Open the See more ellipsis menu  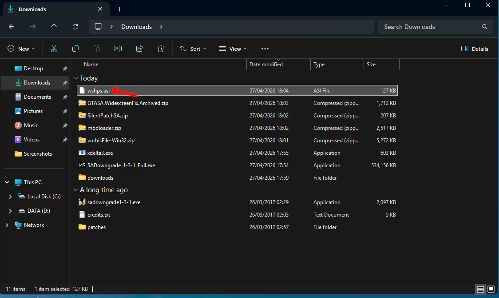265,49
